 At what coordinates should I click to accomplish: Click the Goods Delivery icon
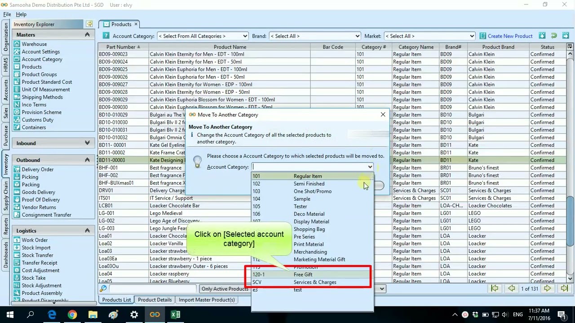(x=17, y=192)
